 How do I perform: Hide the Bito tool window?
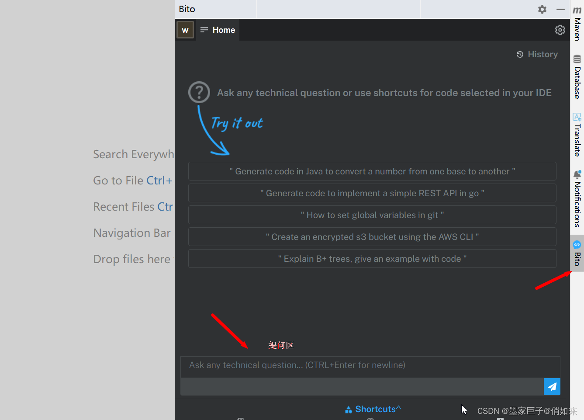[560, 9]
